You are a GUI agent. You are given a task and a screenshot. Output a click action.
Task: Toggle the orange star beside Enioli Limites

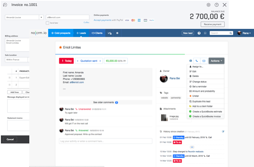click(60, 47)
